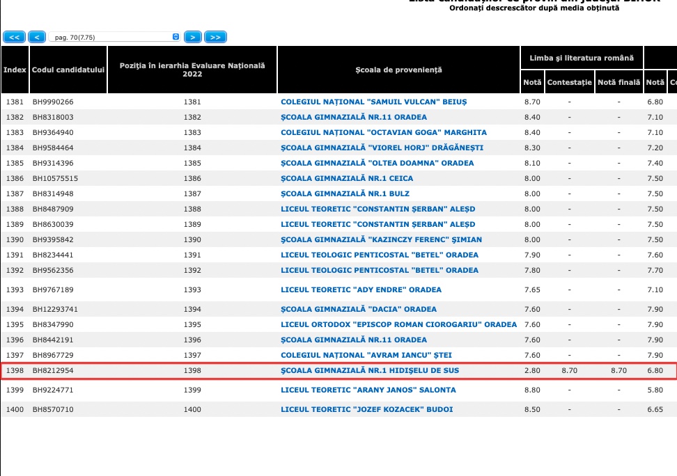677x476 pixels.
Task: Click the Contestație column header
Action: pos(569,82)
